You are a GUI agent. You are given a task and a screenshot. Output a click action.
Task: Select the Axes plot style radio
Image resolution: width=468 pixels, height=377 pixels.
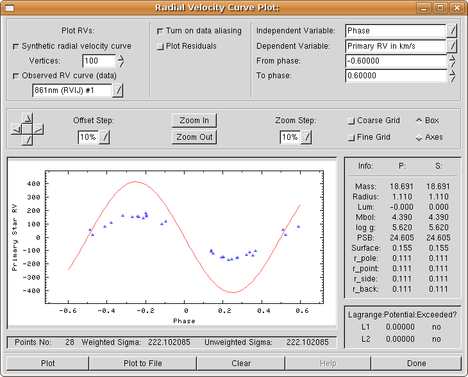coord(419,138)
